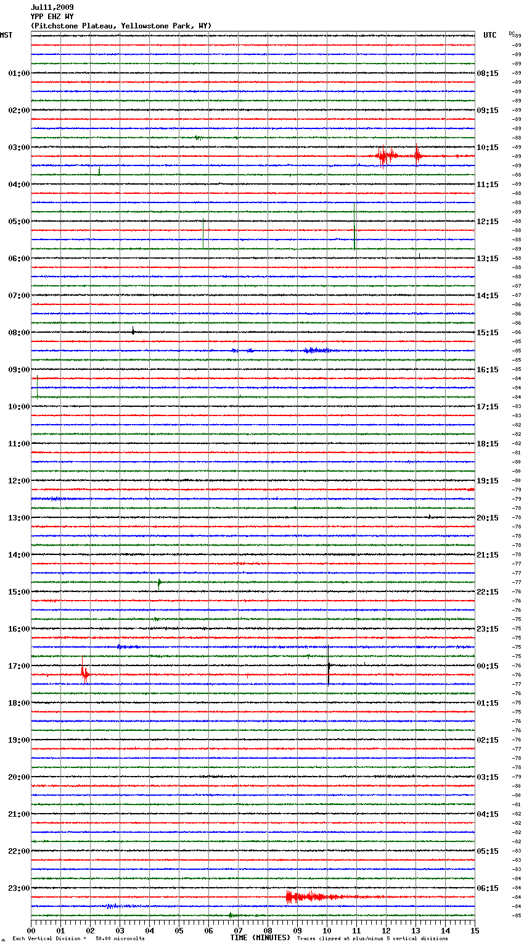Click minute tick 09 on bottom axis
The image size is (524, 947).
pyautogui.click(x=297, y=930)
